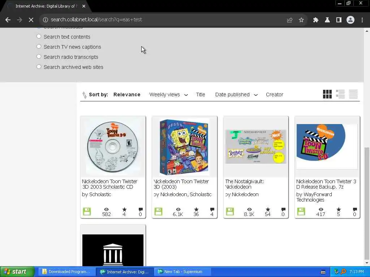The width and height of the screenshot is (370, 277).
Task: Click views eye icon showing 417
Action: 321,209
